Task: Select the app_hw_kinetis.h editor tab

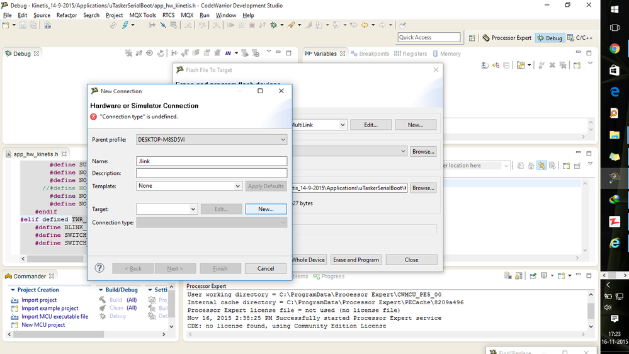Action: (36, 154)
